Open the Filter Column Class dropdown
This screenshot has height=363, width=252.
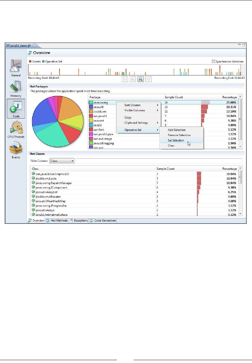(x=62, y=161)
